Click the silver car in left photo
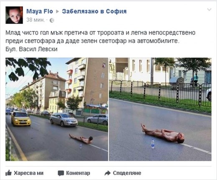The image size is (217, 180). coord(63,120)
